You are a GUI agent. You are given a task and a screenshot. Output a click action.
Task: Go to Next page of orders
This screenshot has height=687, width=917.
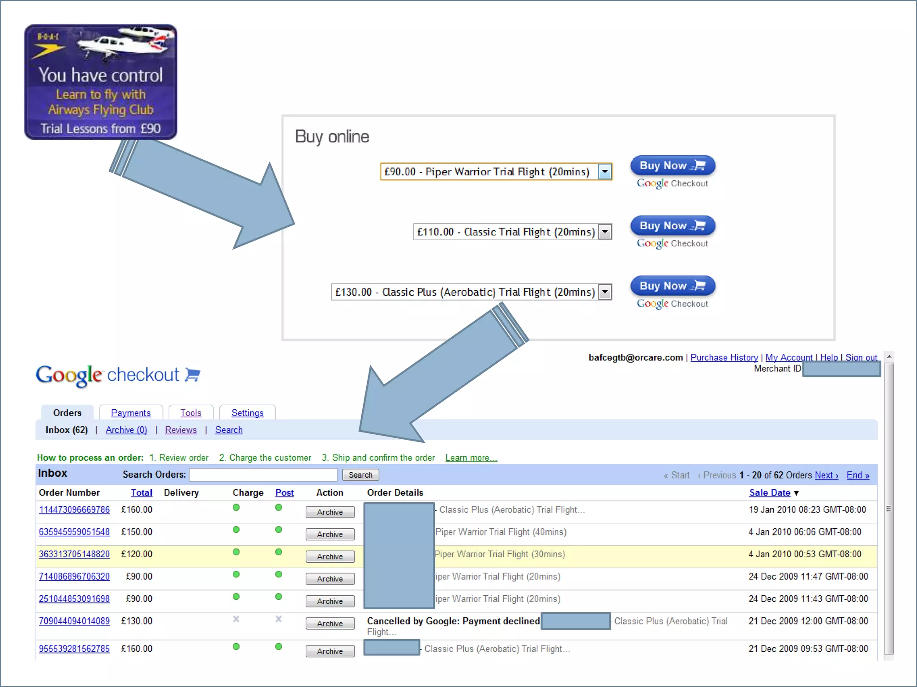pos(826,475)
